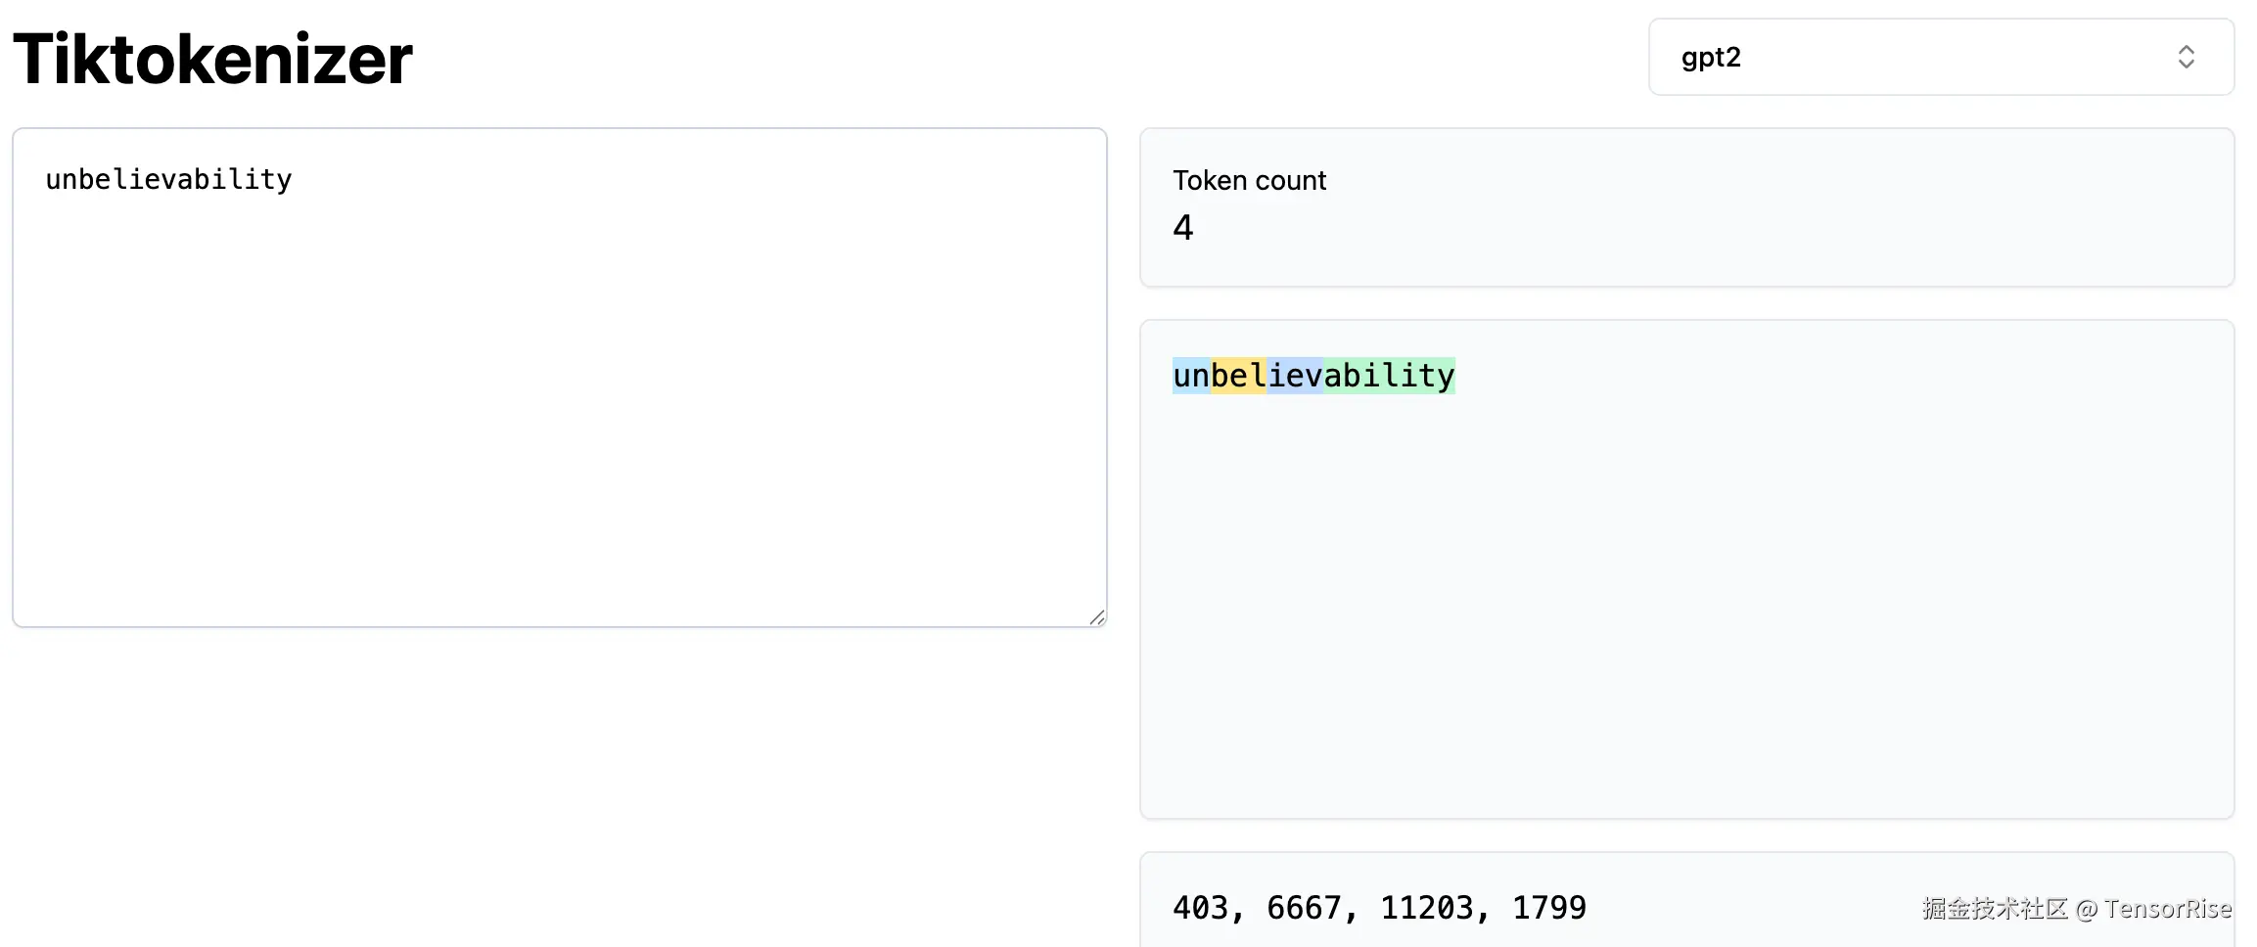Click token ID 11203
The image size is (2257, 947).
(1426, 908)
